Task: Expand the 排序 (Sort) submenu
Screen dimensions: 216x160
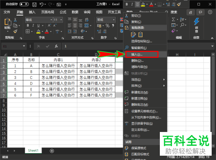Action: point(145,86)
